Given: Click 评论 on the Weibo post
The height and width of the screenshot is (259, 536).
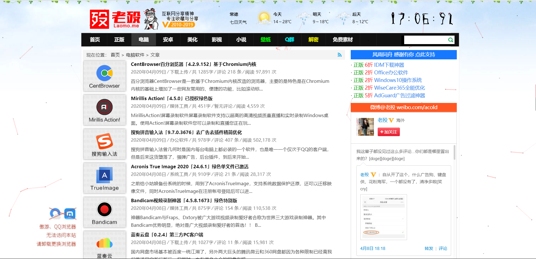Looking at the screenshot, I should tap(443, 249).
